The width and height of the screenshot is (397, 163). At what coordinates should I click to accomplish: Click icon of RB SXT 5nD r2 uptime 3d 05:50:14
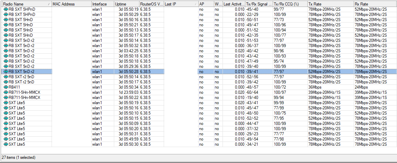6,40
